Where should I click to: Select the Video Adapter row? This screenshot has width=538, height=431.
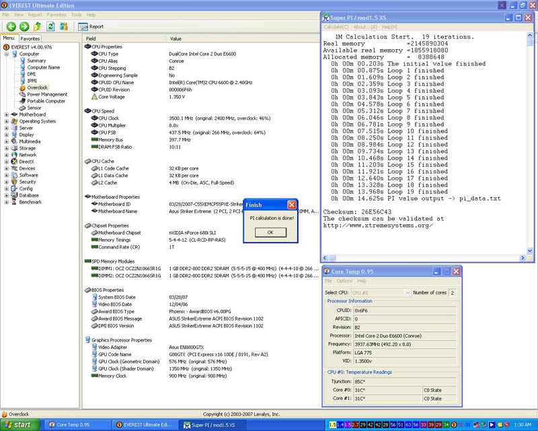pos(202,347)
